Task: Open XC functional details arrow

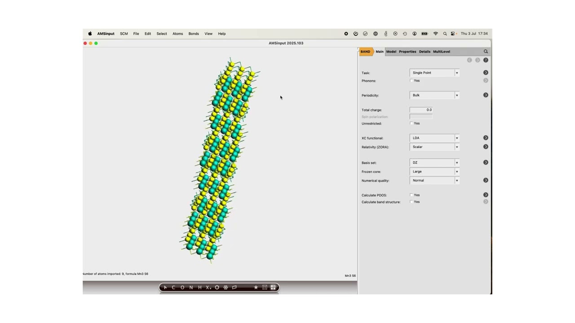Action: (x=486, y=138)
